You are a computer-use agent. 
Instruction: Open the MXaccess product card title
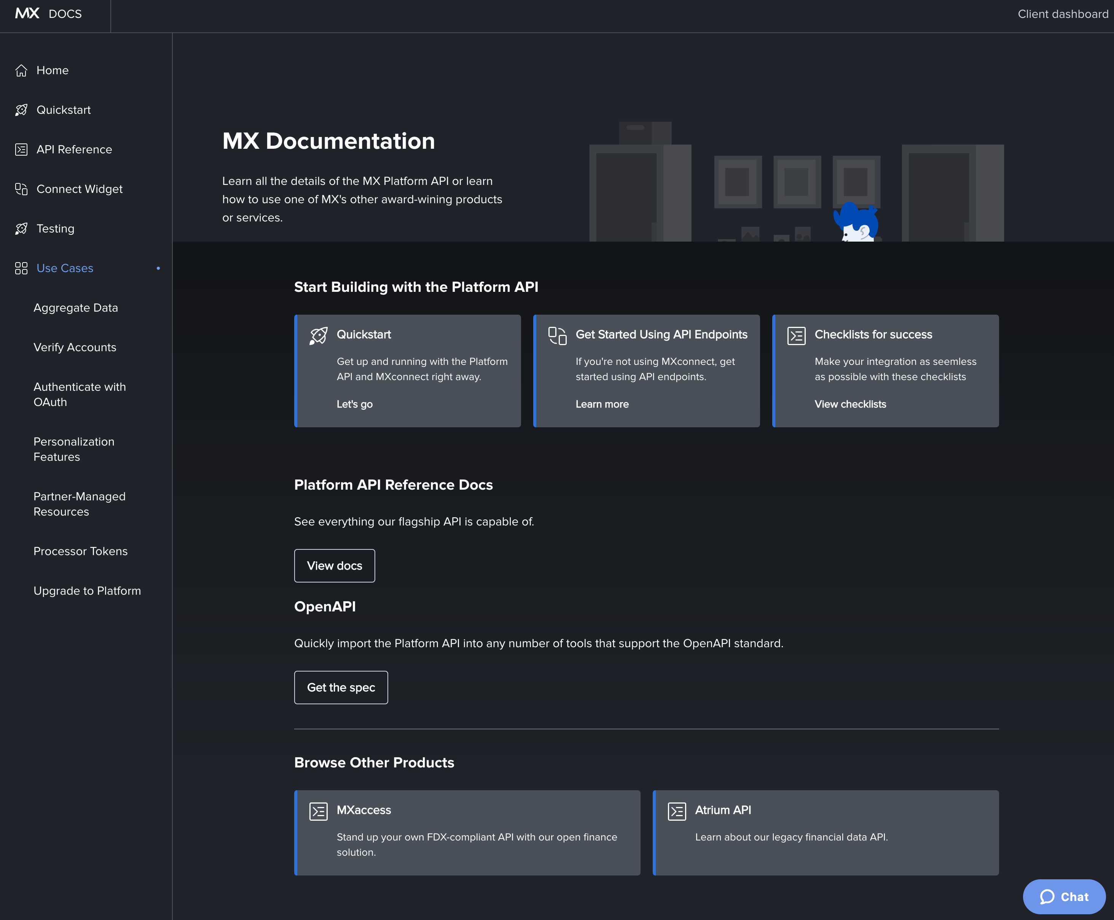(363, 810)
